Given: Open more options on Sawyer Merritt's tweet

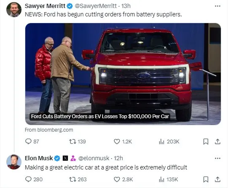Looking at the screenshot, I should tap(217, 6).
